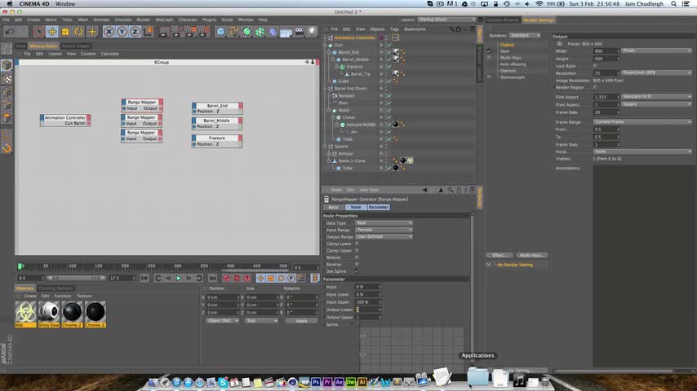Click the Output Lower input field
This screenshot has height=391, width=697.
click(x=368, y=310)
